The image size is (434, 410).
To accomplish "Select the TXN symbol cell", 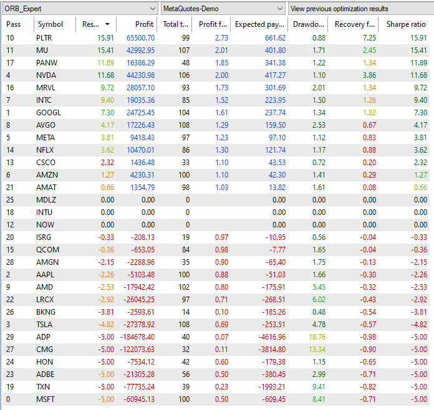I will pos(43,386).
